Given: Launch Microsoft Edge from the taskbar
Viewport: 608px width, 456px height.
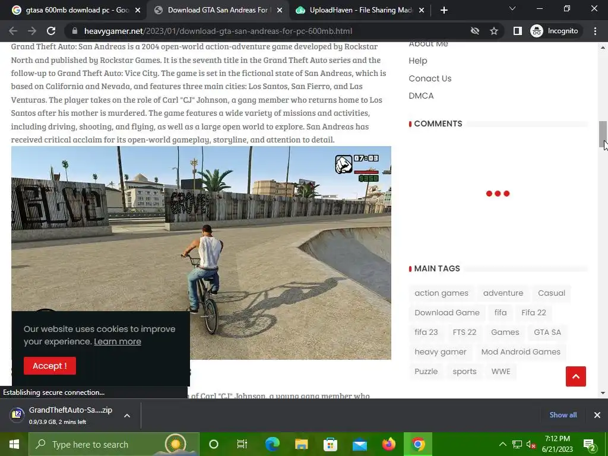Looking at the screenshot, I should [272, 444].
